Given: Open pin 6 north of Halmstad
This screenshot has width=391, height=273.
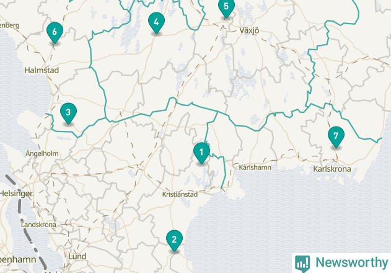Looking at the screenshot, I should pyautogui.click(x=55, y=32).
